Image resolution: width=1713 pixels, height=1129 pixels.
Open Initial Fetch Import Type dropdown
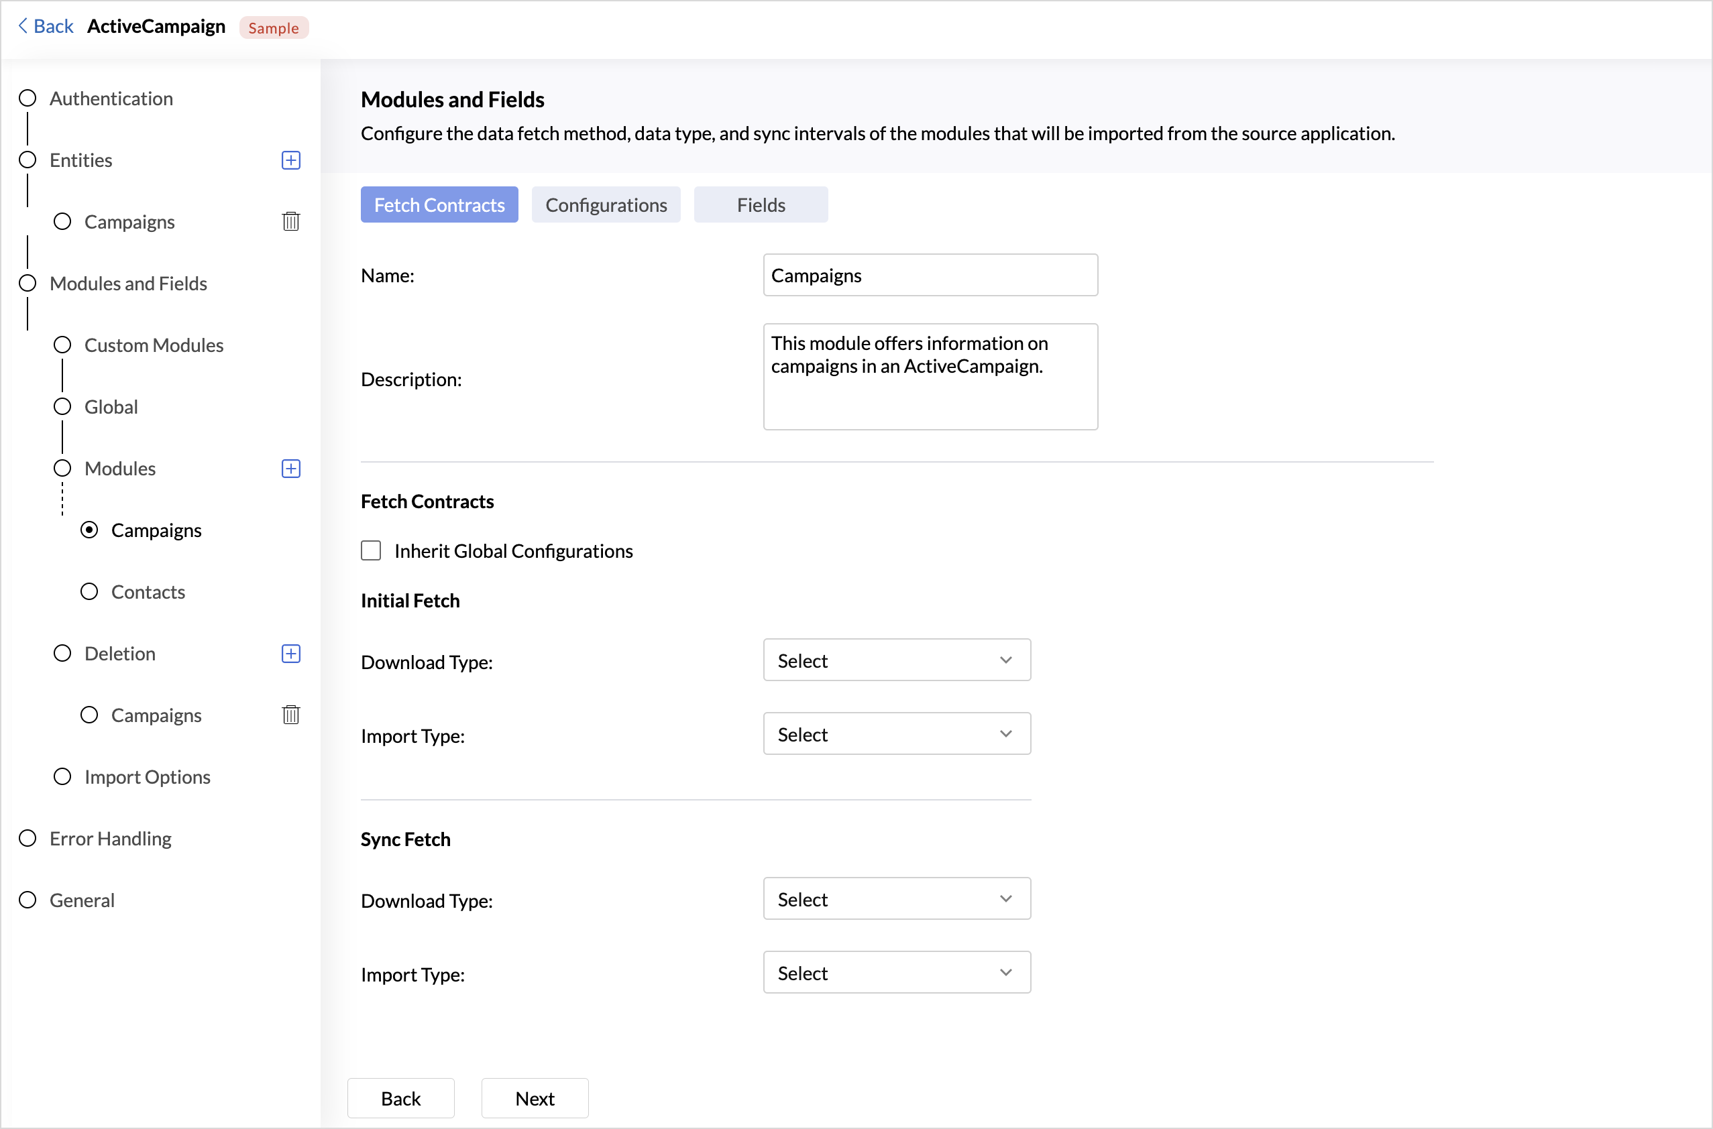(x=896, y=734)
